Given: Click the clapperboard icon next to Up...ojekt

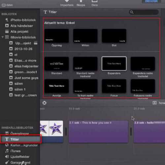Looking at the screenshot, I should click(x=36, y=43).
